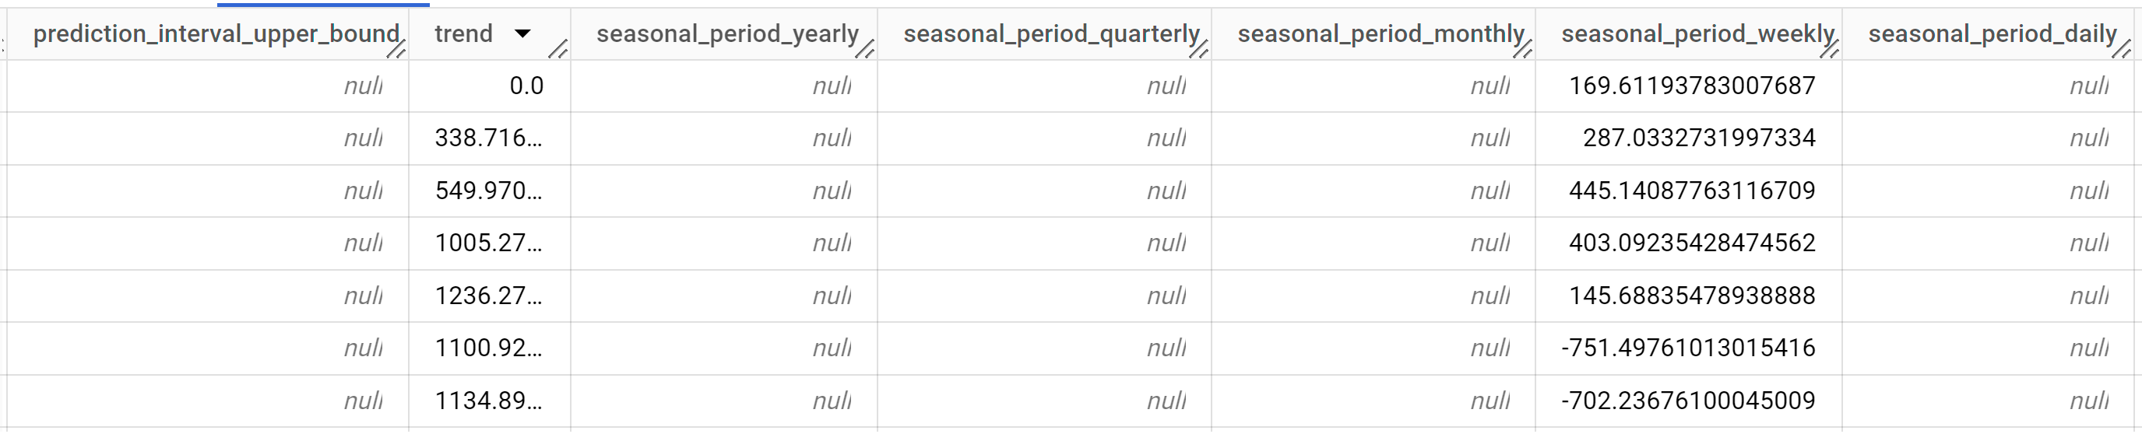Click seasonal_period_yearly column resize handle
2142x434 pixels.
coord(865,50)
